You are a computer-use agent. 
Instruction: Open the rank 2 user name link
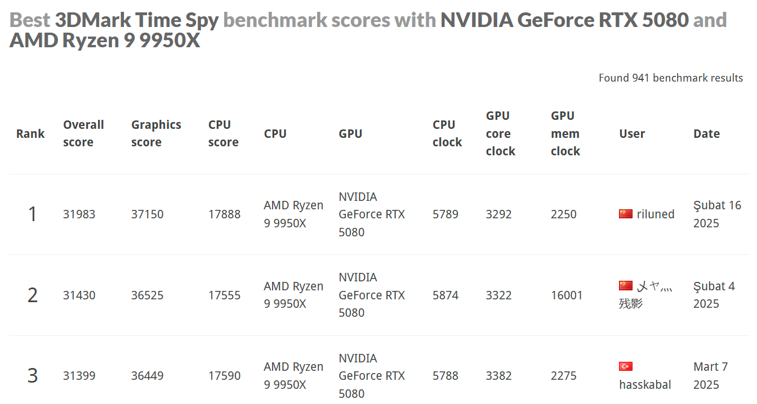[654, 287]
